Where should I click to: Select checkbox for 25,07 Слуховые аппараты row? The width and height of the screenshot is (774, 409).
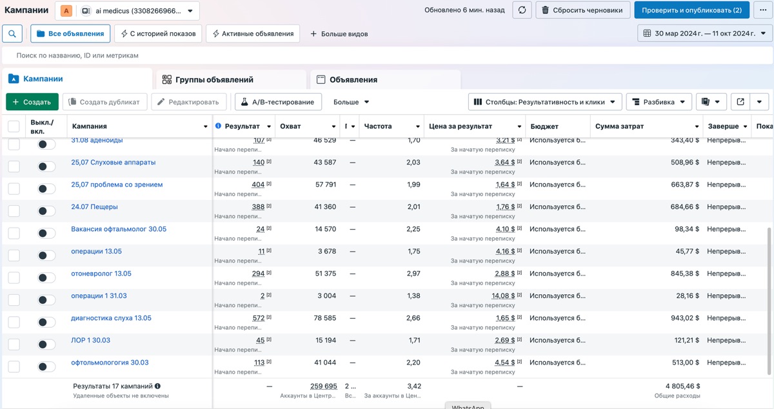coord(14,166)
